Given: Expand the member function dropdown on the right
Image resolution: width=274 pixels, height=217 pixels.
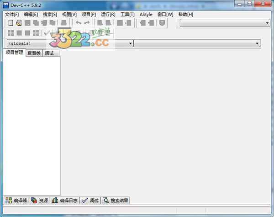Looking at the screenshot, I should [x=257, y=43].
